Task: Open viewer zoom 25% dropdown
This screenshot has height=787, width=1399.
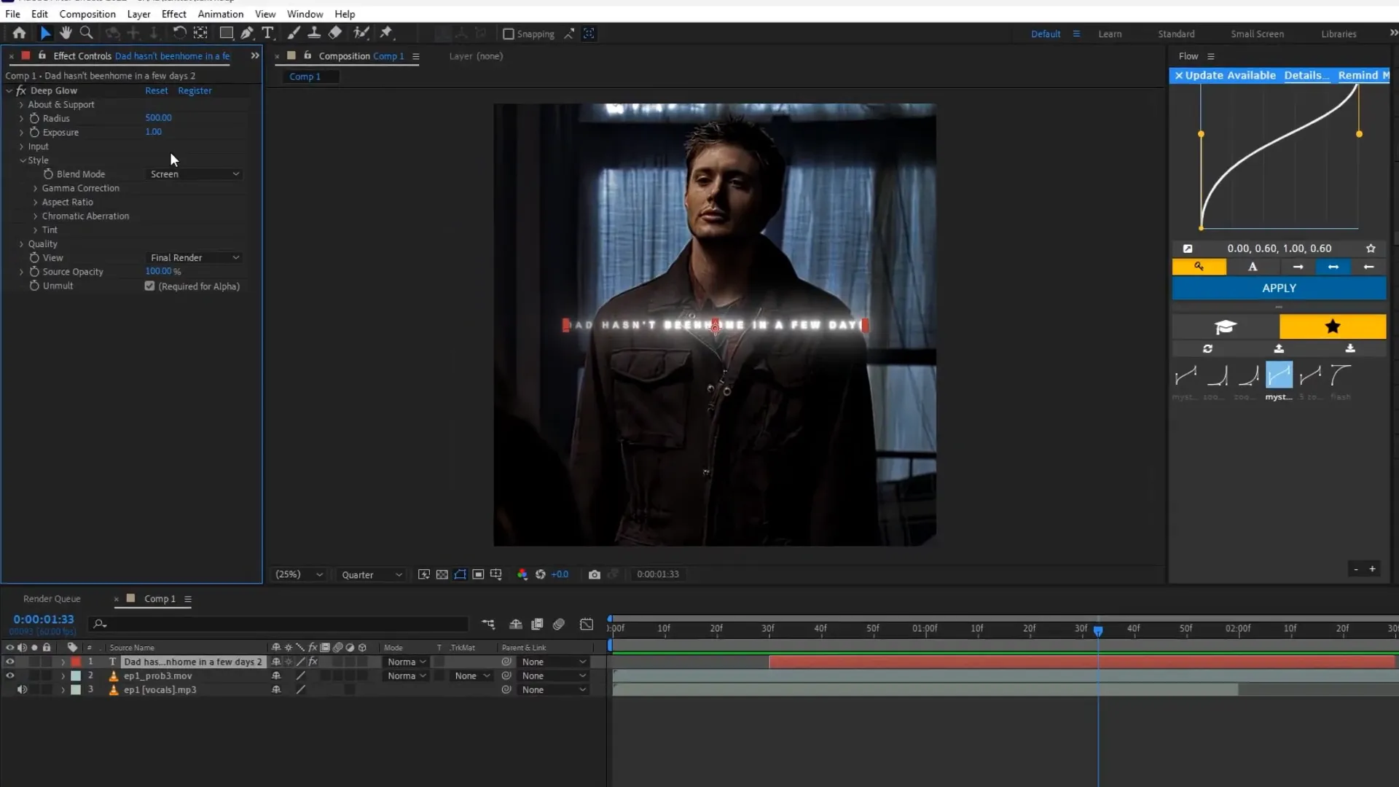Action: pos(299,574)
